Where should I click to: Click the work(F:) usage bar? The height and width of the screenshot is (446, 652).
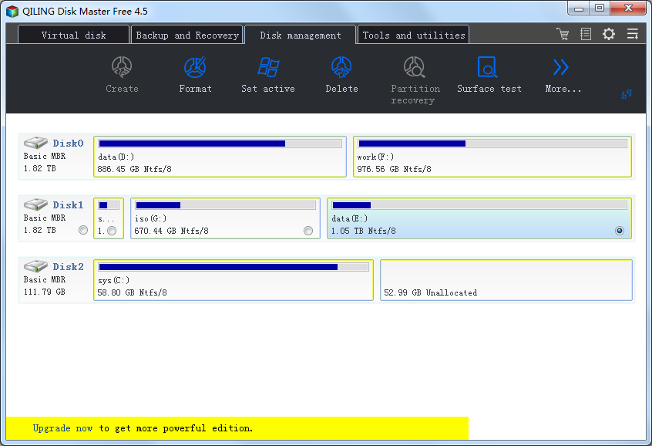click(492, 144)
